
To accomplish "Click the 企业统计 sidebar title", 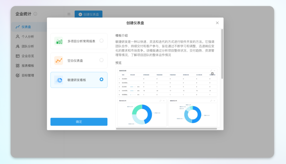I will tap(23, 14).
